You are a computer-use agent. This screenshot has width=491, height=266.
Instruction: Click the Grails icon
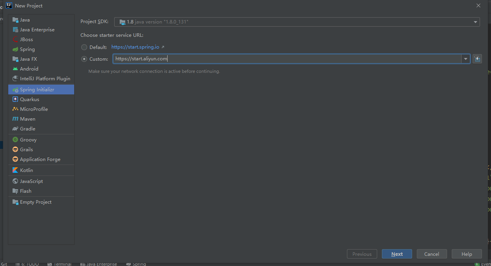[x=15, y=149]
